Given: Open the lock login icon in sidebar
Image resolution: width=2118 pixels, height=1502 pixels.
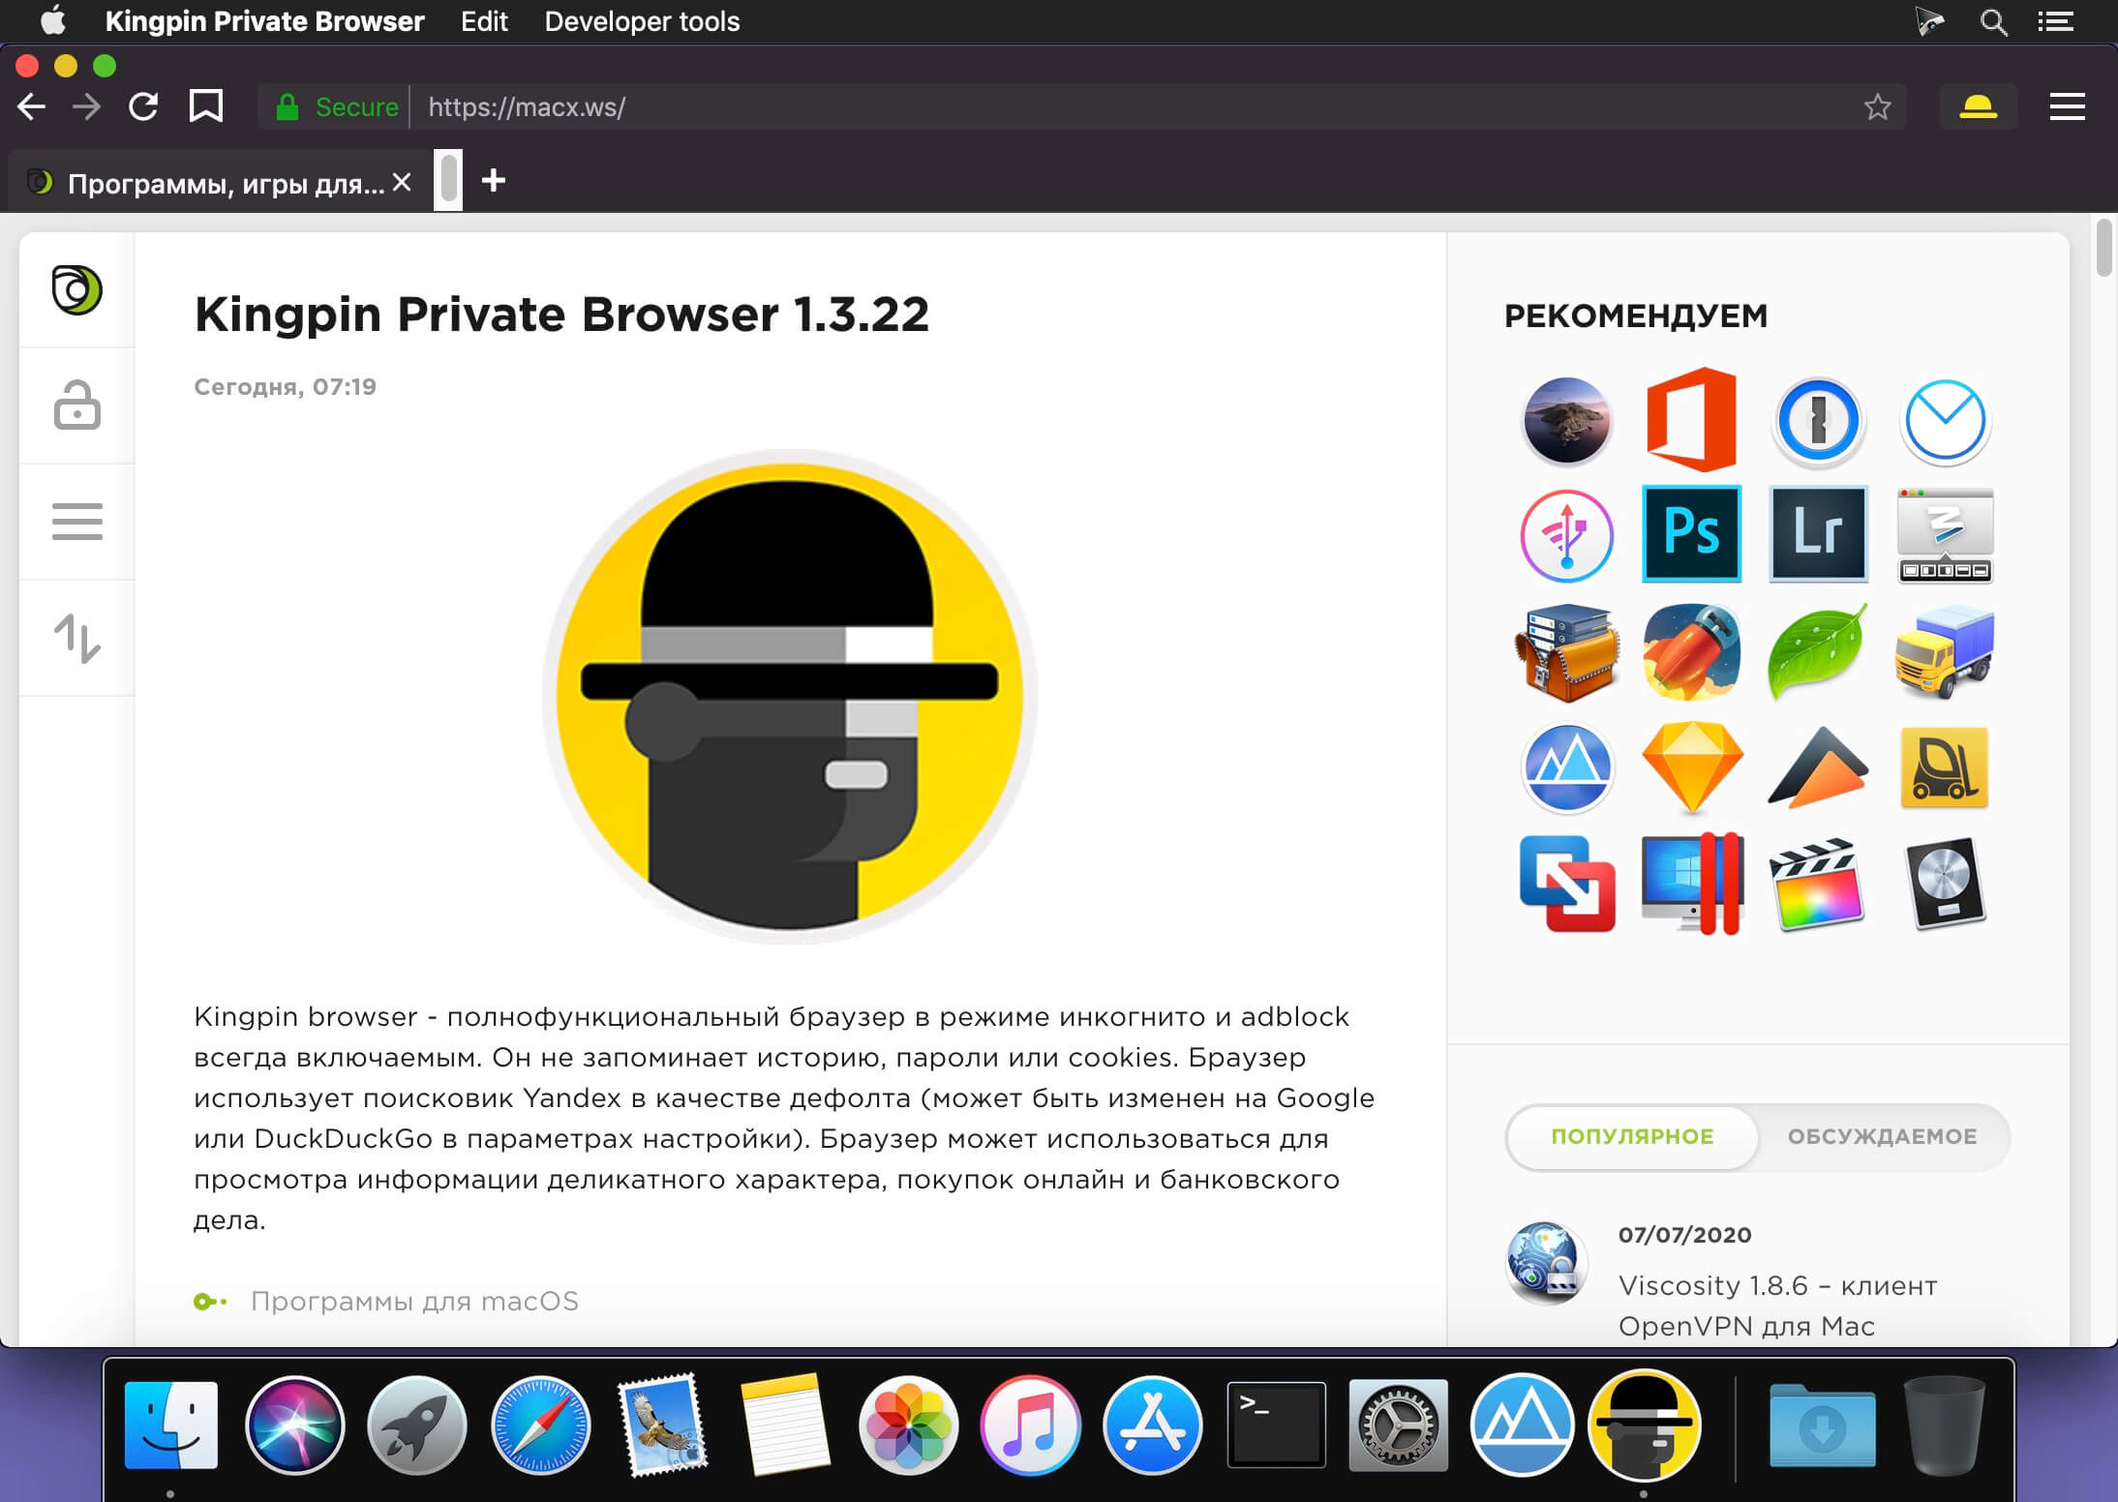Looking at the screenshot, I should [76, 405].
